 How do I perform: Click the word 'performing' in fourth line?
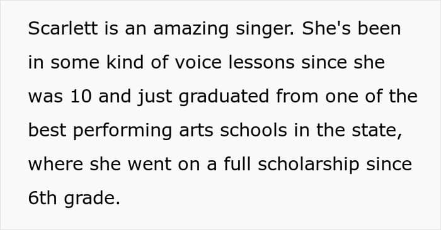[122, 131]
